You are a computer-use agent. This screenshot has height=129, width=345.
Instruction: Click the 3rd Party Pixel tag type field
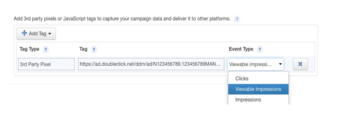[x=46, y=64]
